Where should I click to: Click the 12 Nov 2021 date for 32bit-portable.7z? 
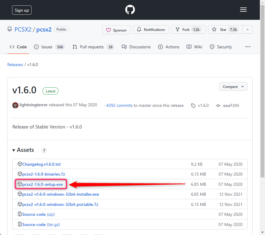tap(231, 204)
